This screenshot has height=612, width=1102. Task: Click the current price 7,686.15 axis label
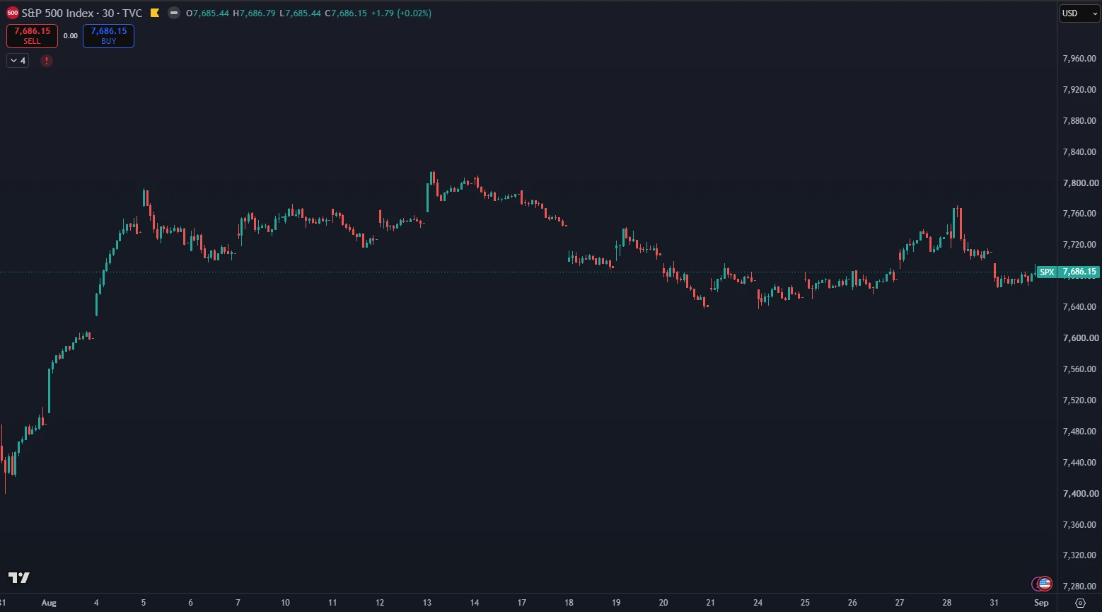1079,272
